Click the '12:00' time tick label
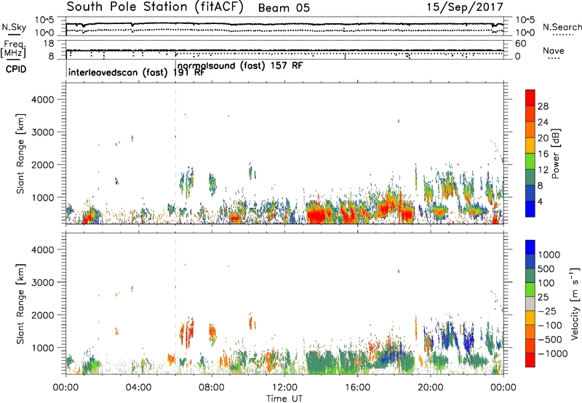Screen dimensions: 582x403 click(x=284, y=388)
